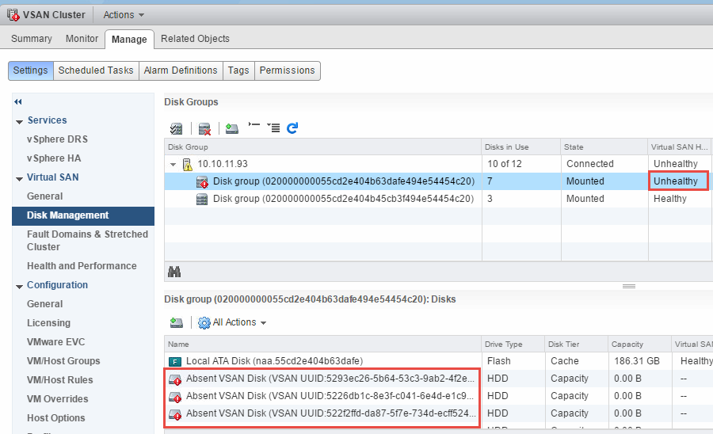This screenshot has height=434, width=713.
Task: Click the panel splitter handle
Action: click(x=629, y=287)
